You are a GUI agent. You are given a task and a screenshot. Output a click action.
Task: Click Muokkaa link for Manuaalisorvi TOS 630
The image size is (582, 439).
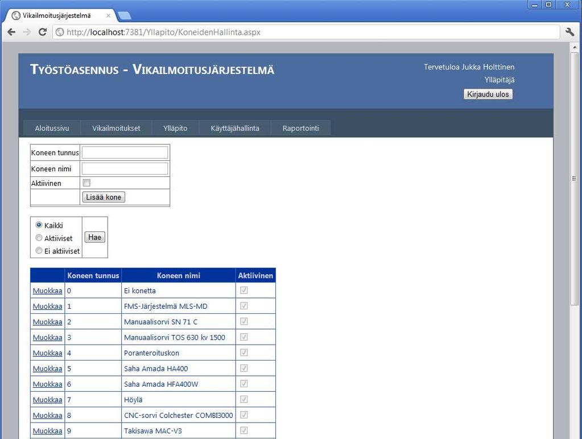(x=48, y=338)
